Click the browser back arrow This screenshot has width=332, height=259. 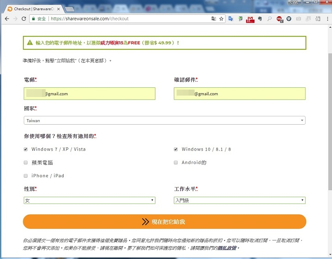[x=6, y=19]
